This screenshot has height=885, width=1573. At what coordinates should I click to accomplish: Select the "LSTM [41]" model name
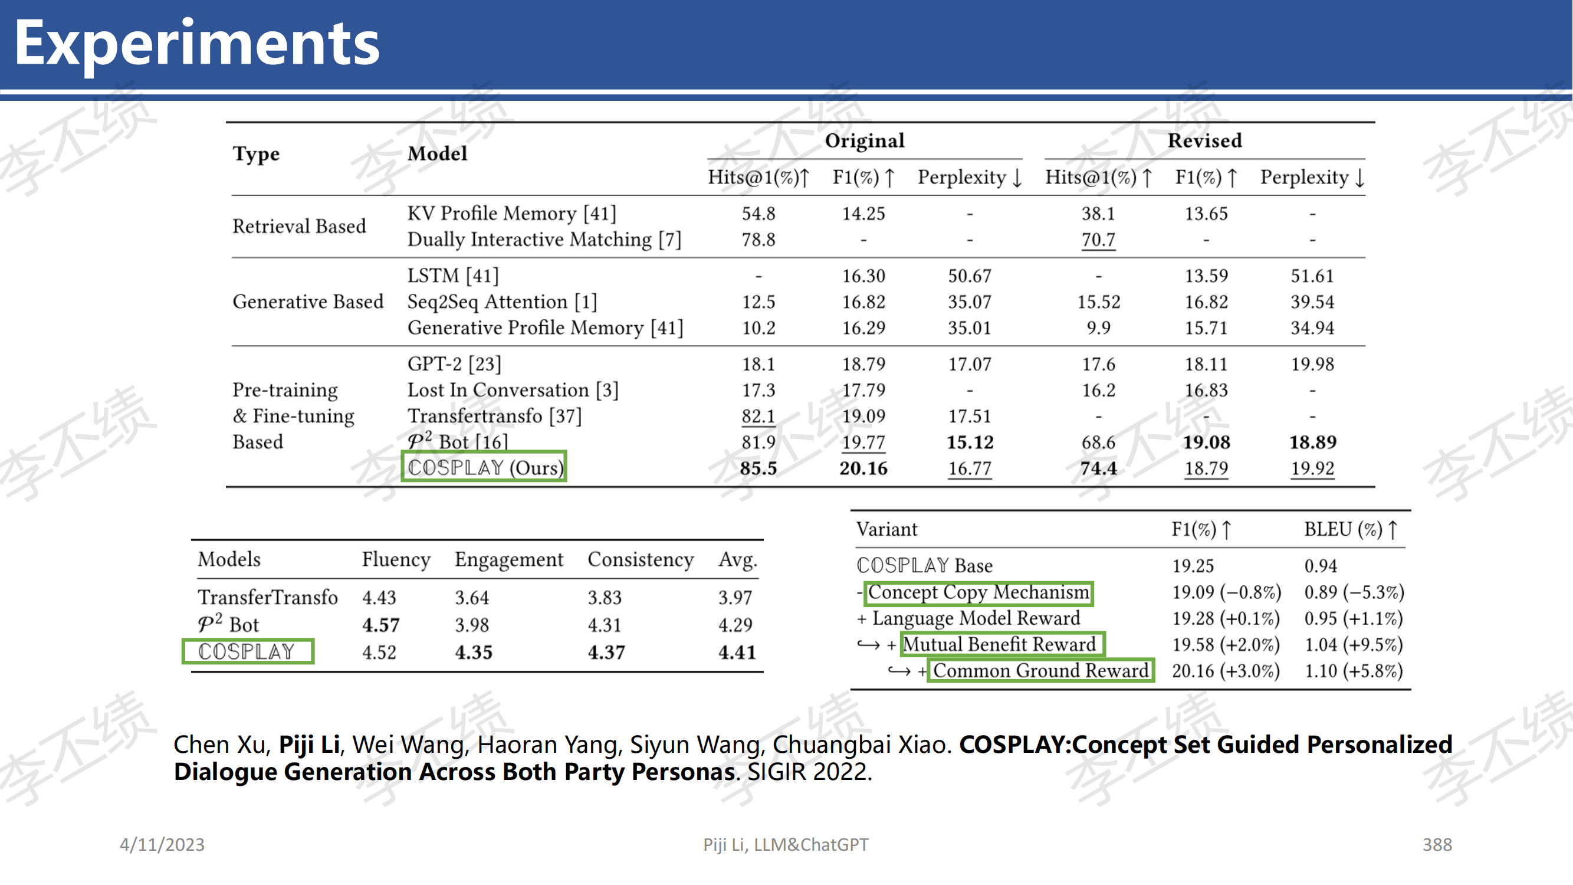[453, 276]
